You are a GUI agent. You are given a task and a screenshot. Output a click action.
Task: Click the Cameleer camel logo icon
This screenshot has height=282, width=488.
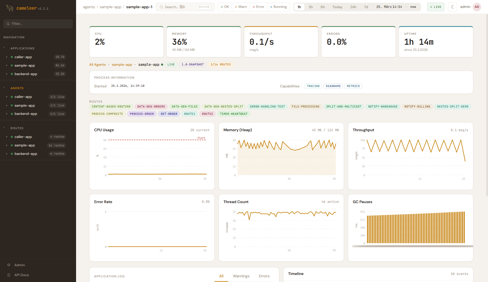(10, 8)
